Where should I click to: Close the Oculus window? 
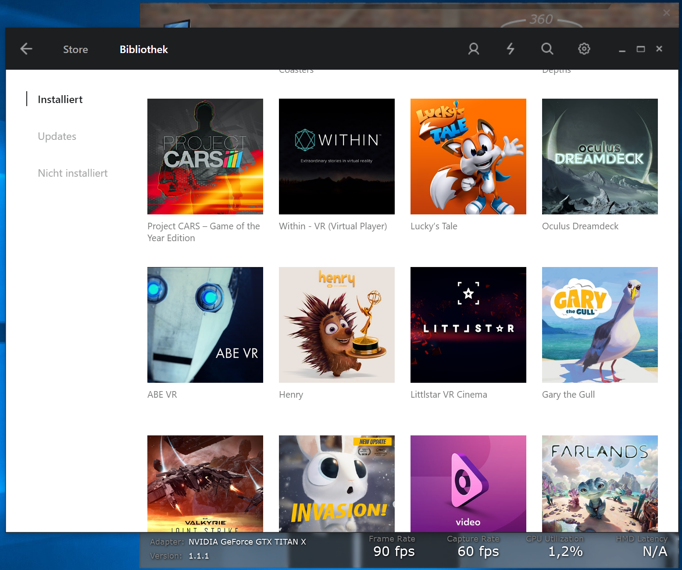659,49
